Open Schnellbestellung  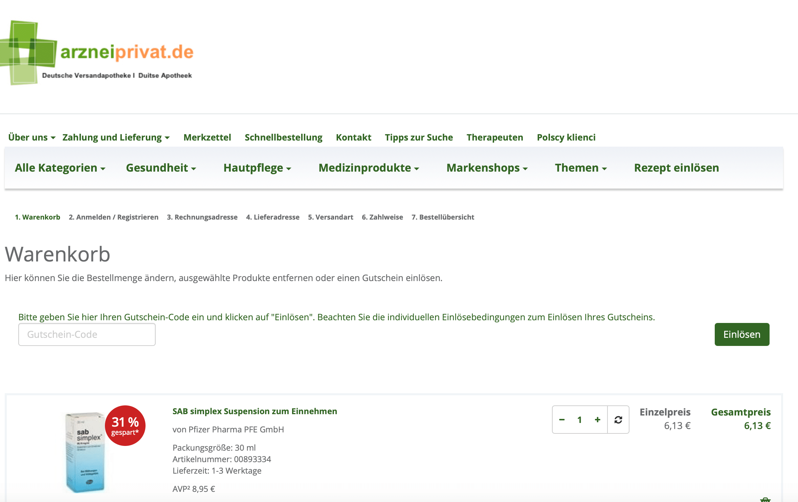(284, 137)
